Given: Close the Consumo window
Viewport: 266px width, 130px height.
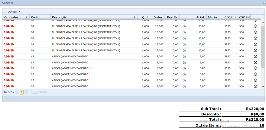Looking at the screenshot, I should coord(264,3).
